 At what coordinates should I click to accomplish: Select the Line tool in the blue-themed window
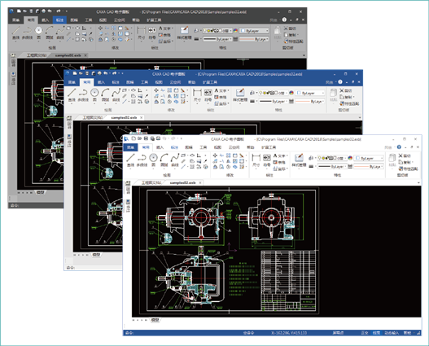(72, 95)
